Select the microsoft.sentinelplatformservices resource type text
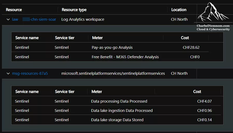This screenshot has width=233, height=133. pyautogui.click(x=113, y=73)
